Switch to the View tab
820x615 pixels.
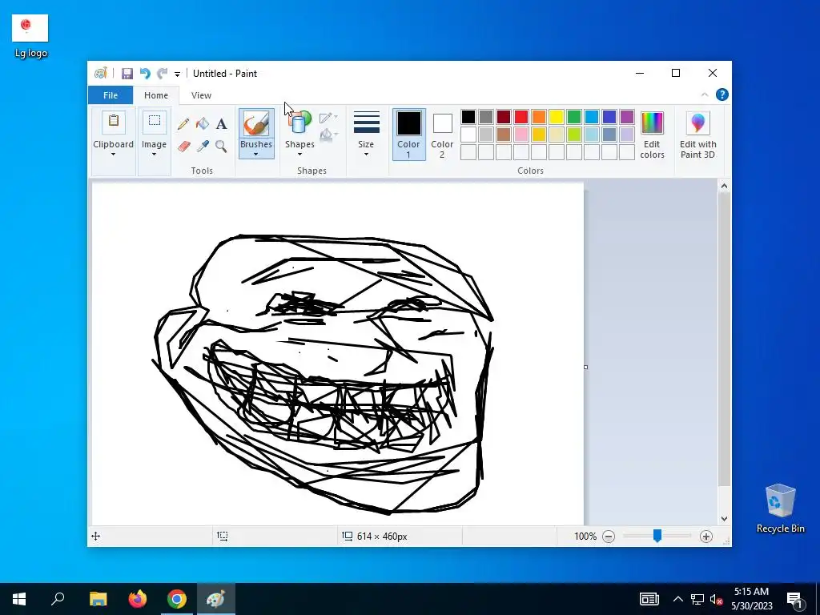(x=201, y=95)
